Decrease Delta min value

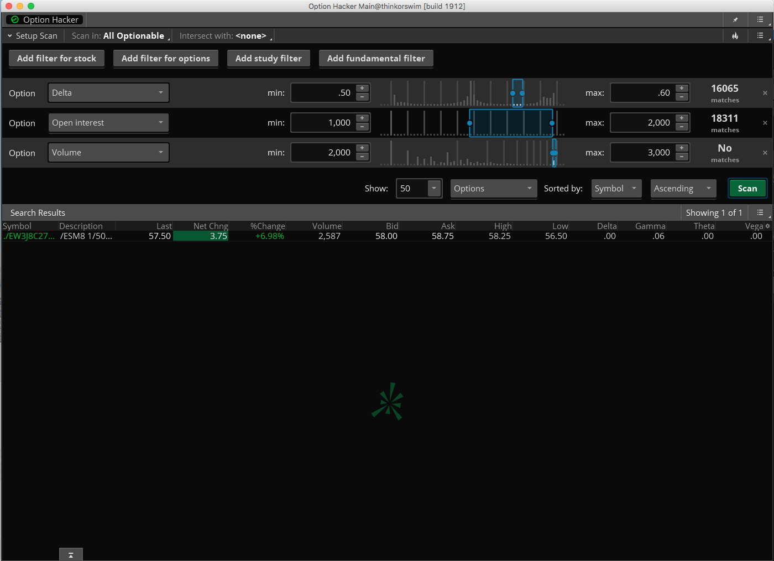click(x=362, y=97)
